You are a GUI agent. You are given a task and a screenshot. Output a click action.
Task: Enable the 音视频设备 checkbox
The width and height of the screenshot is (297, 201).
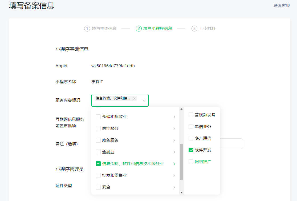(191, 115)
